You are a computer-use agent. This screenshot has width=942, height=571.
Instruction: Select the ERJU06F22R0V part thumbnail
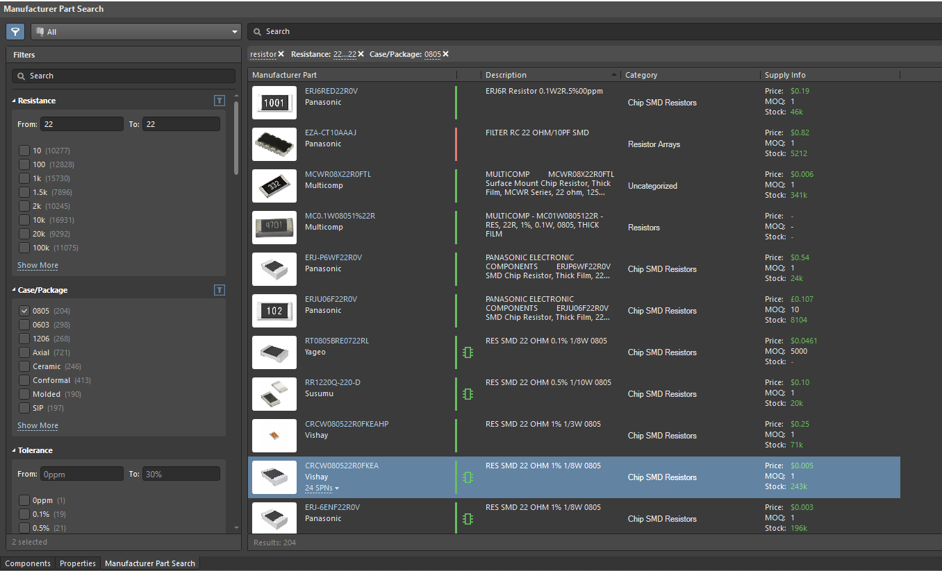coord(274,311)
